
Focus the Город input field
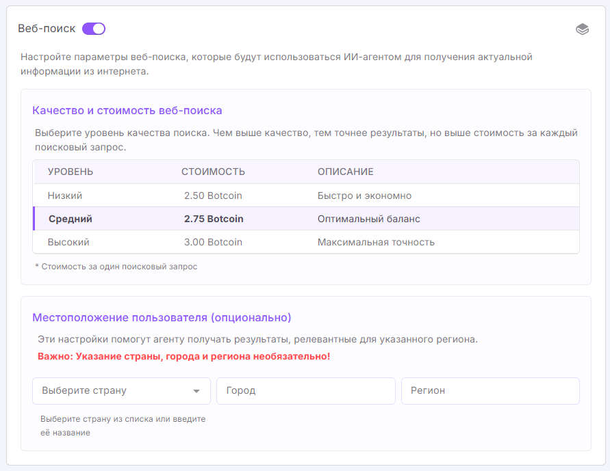click(305, 391)
